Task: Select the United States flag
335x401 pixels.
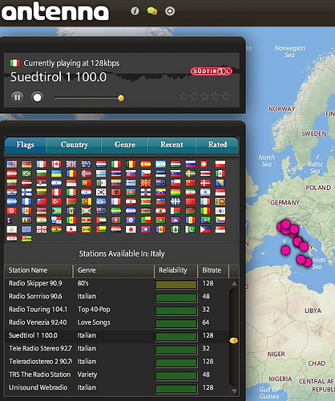Action: point(12,164)
